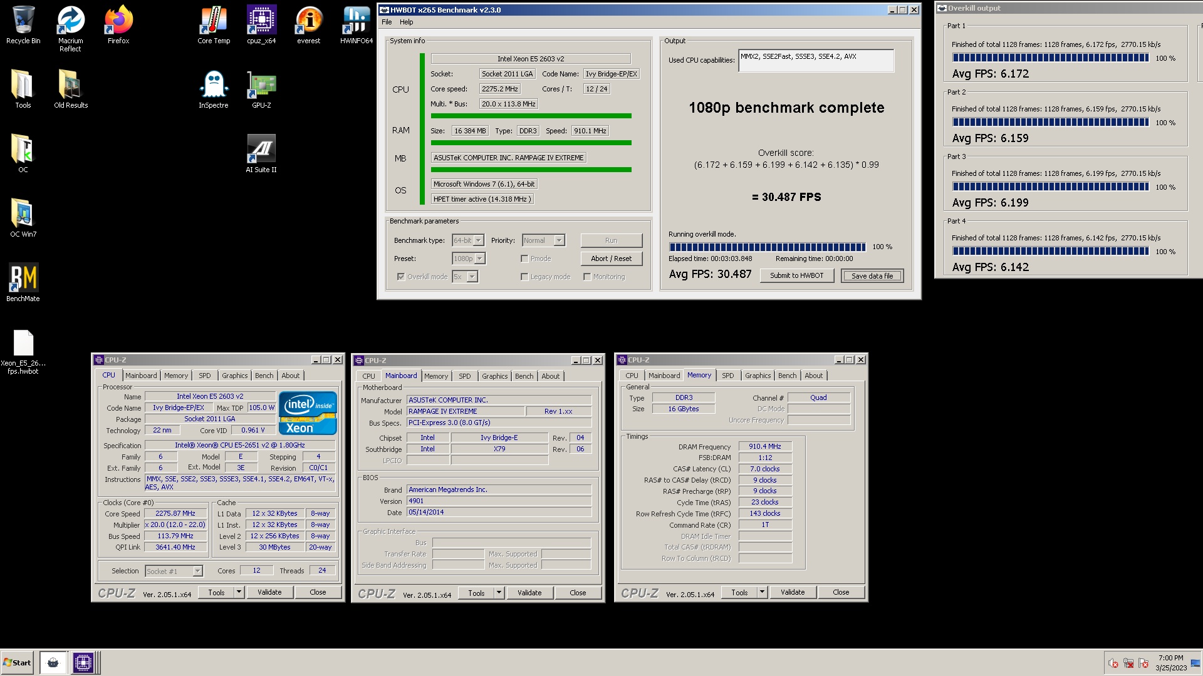The image size is (1203, 676).
Task: Expand Tools arrow in Mainboard window
Action: tap(499, 593)
